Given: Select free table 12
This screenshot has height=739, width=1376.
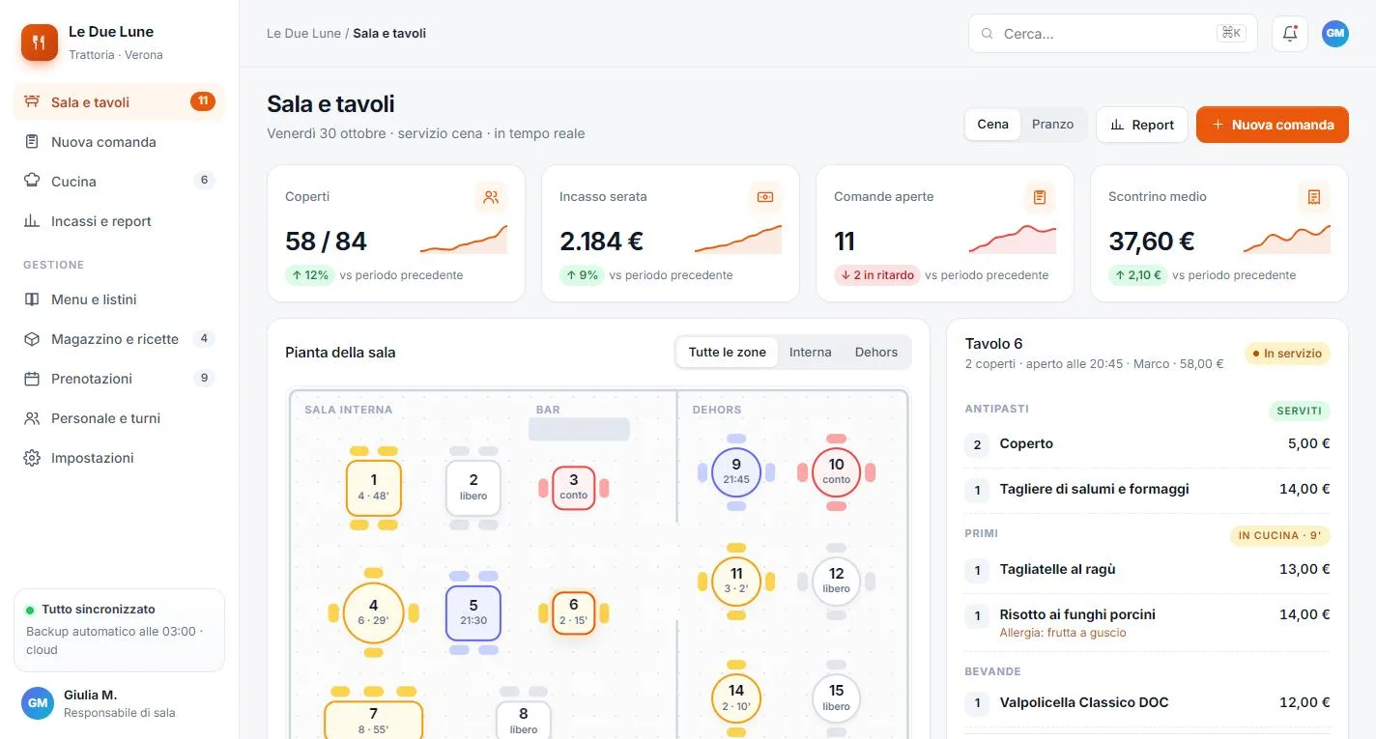Looking at the screenshot, I should [837, 582].
